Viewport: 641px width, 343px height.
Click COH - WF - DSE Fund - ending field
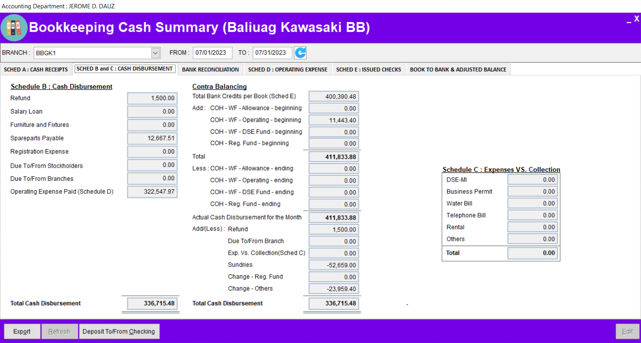[x=334, y=193]
